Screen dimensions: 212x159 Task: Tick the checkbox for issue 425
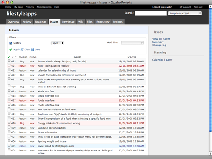pyautogui.click(x=9, y=61)
